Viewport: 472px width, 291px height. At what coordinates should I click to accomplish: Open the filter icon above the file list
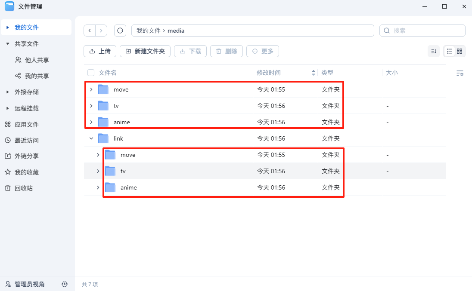(460, 73)
